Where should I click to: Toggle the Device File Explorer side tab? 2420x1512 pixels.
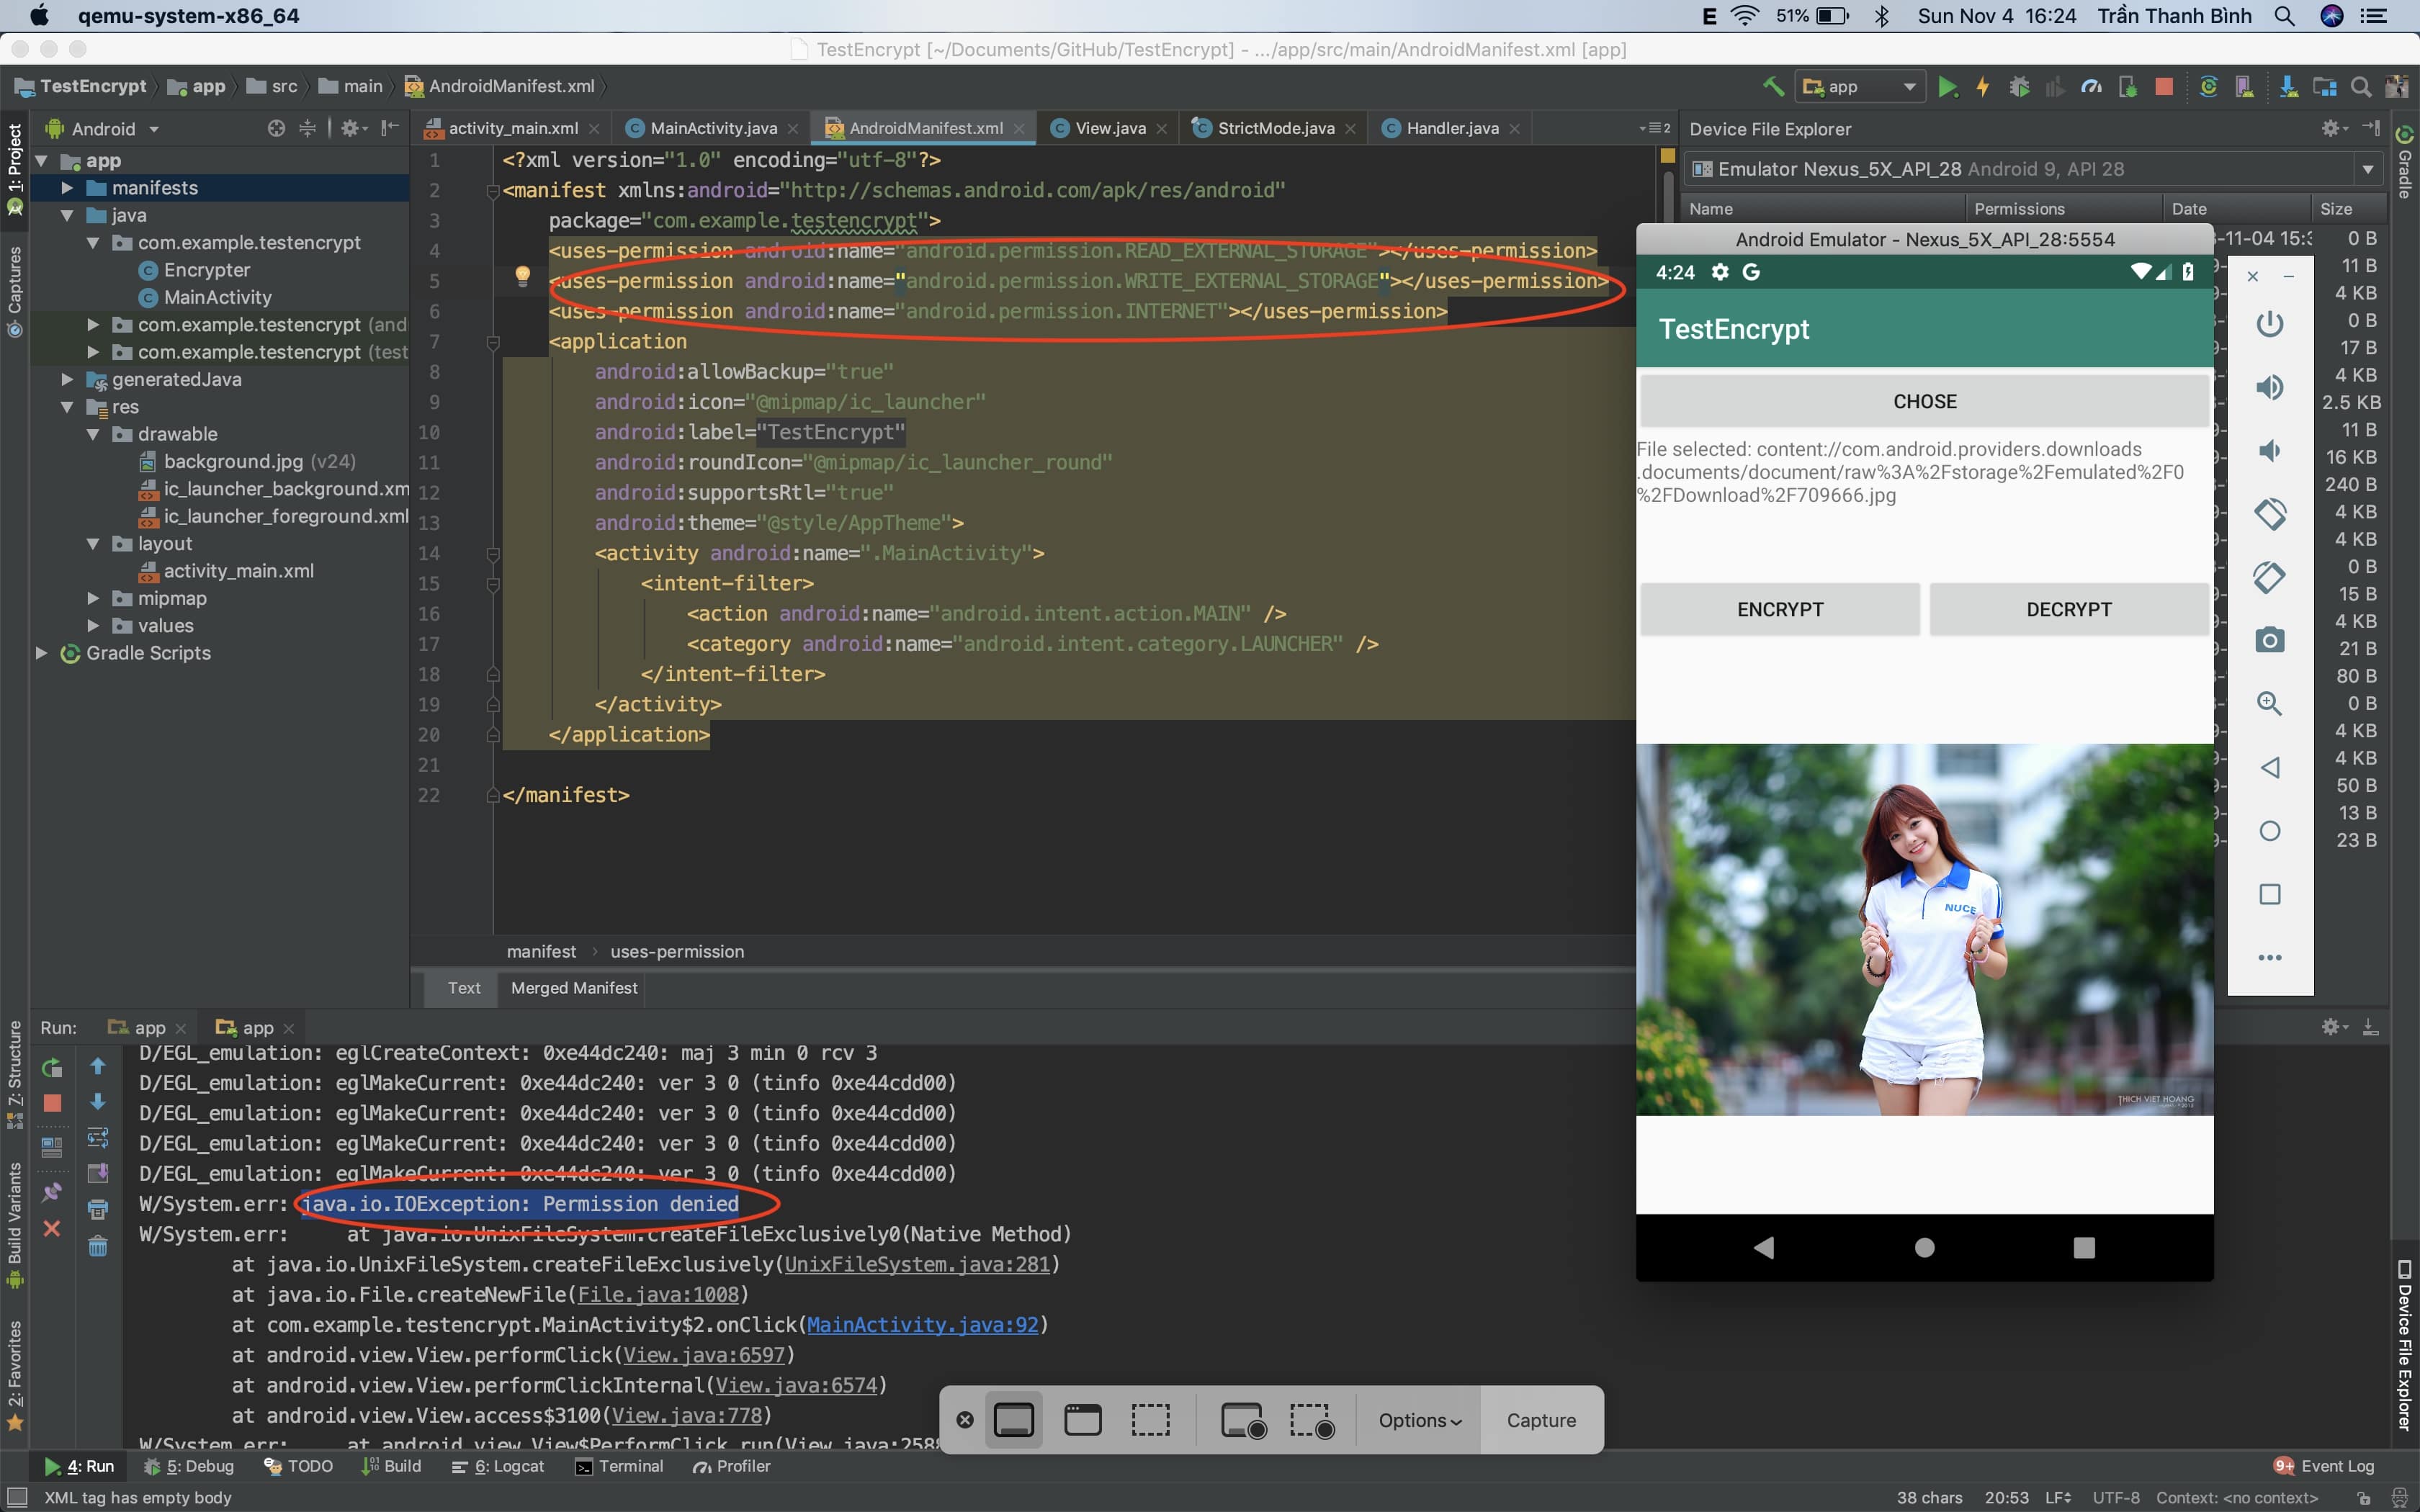pos(2405,1344)
